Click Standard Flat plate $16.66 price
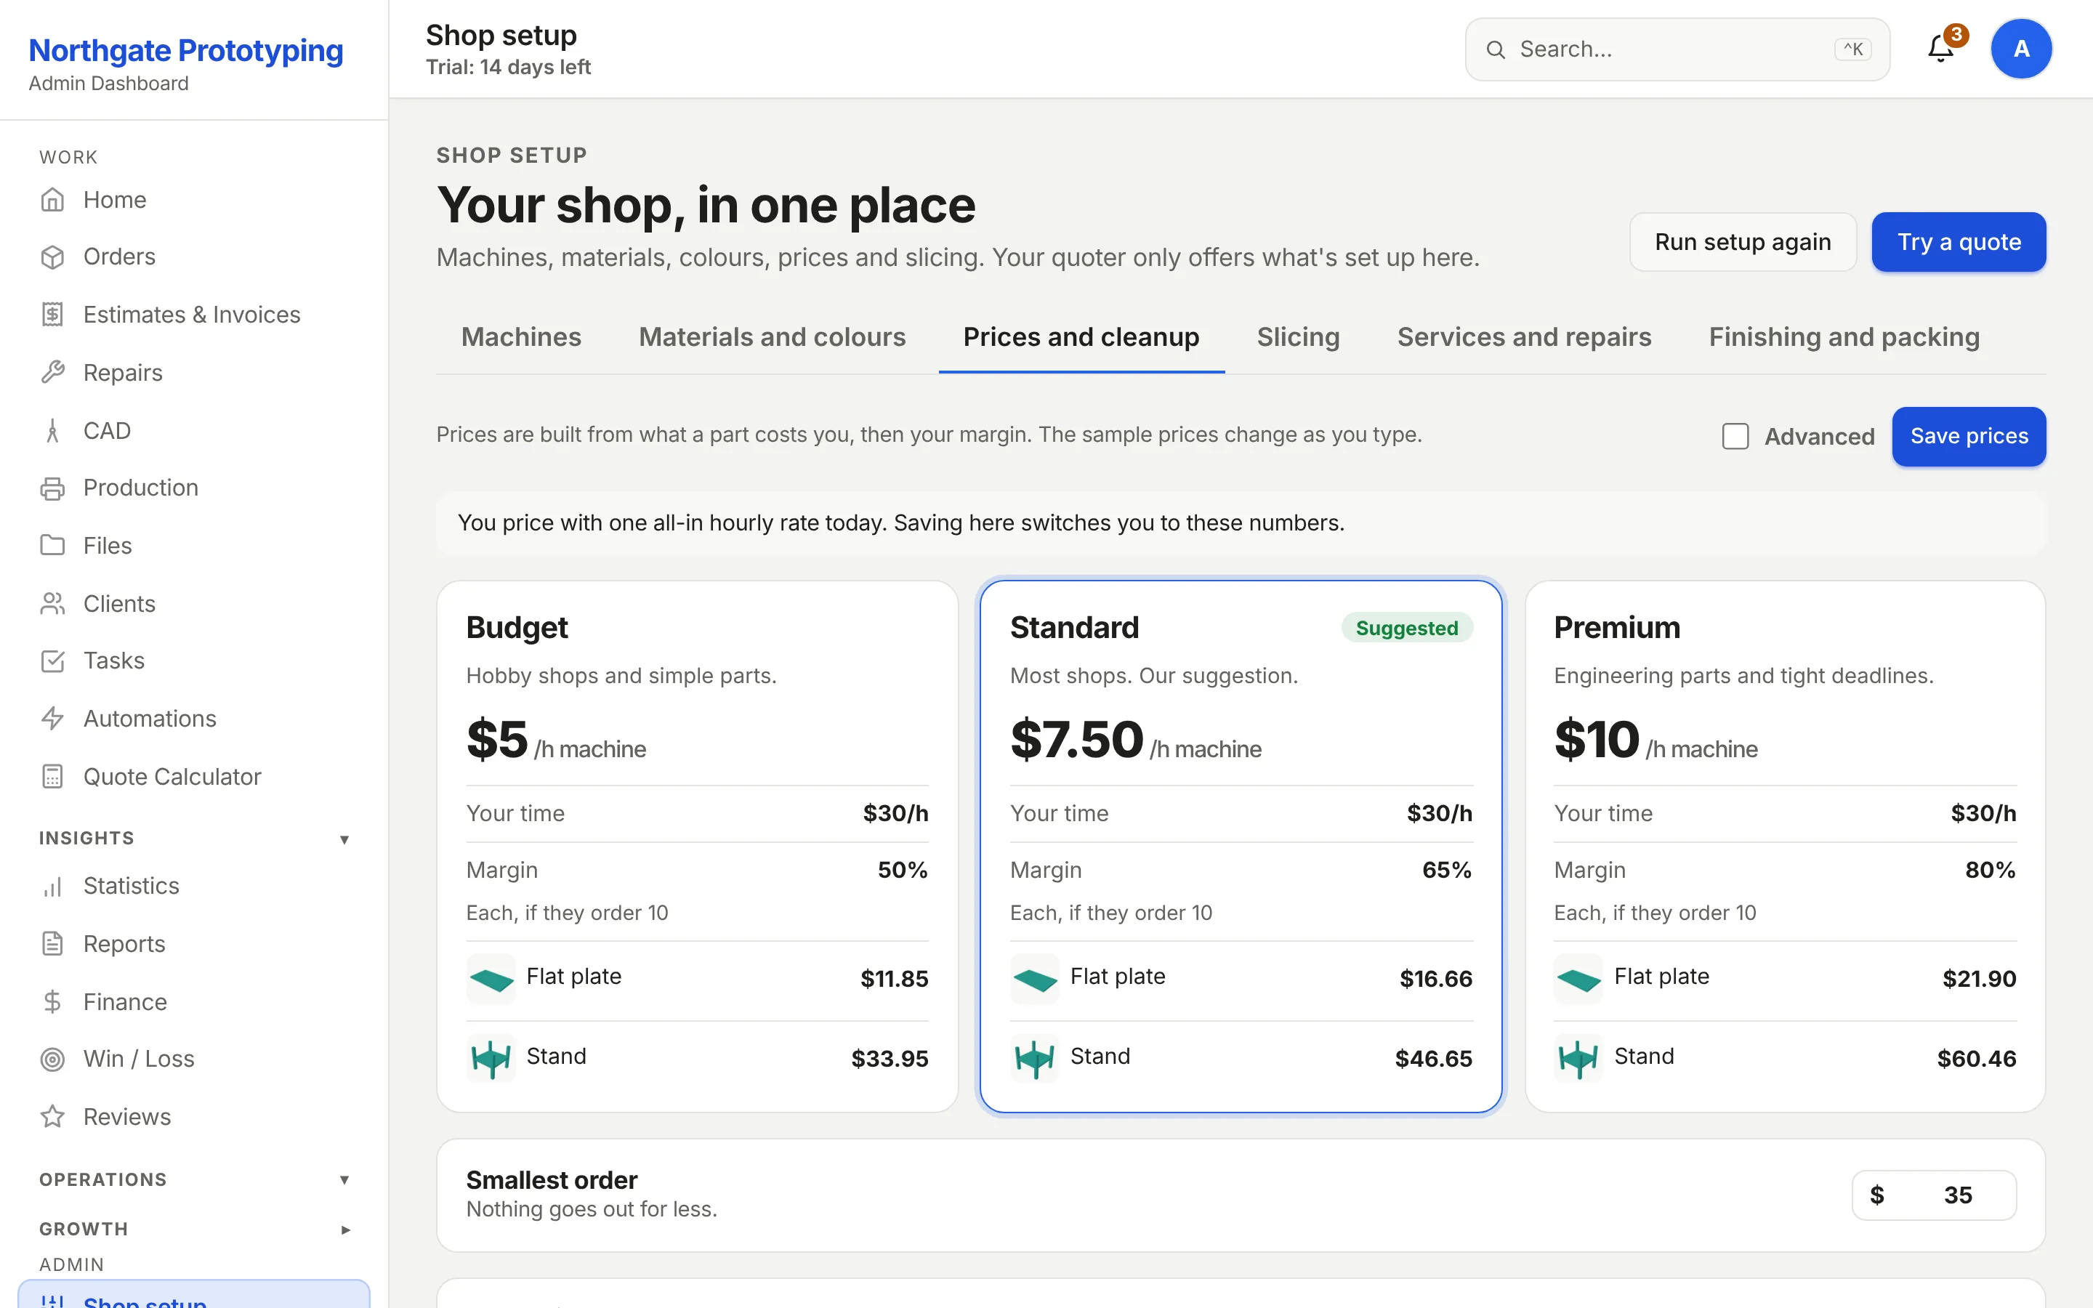 (x=1436, y=978)
